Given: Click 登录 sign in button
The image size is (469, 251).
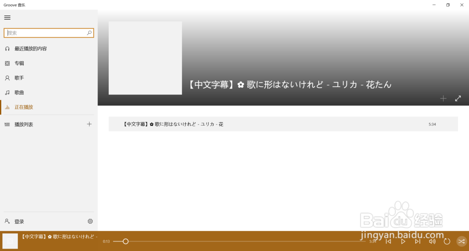Looking at the screenshot, I should tap(19, 221).
